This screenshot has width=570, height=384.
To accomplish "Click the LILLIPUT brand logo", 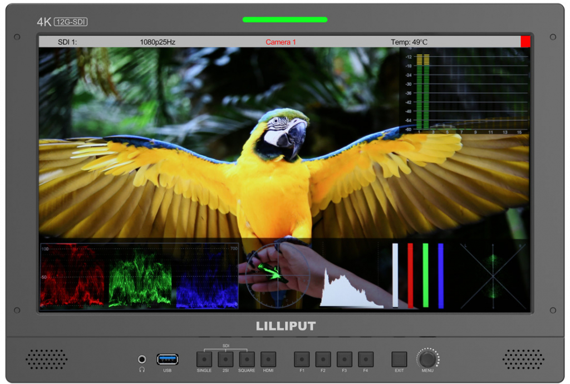I will tap(286, 326).
